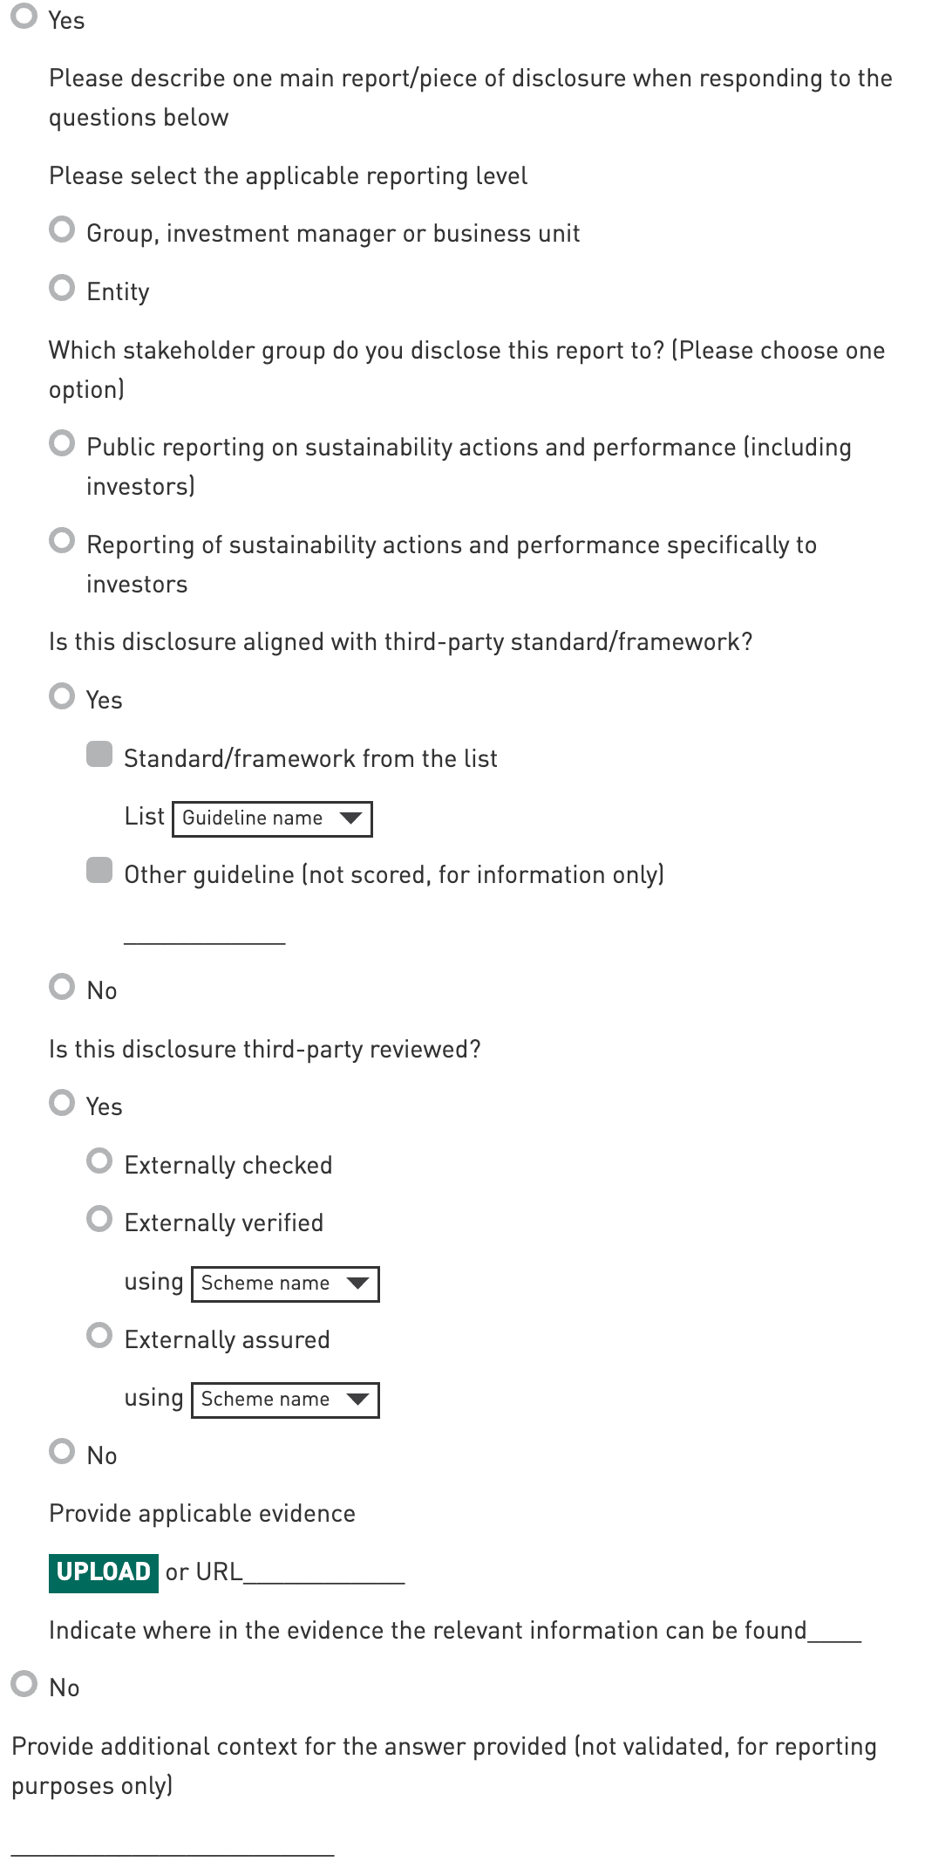Click the additional context text field

(173, 1842)
